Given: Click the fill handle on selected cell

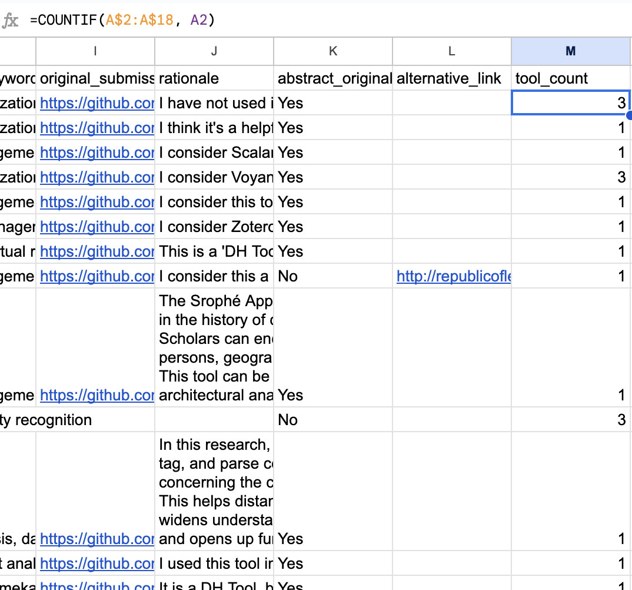Looking at the screenshot, I should coord(629,114).
